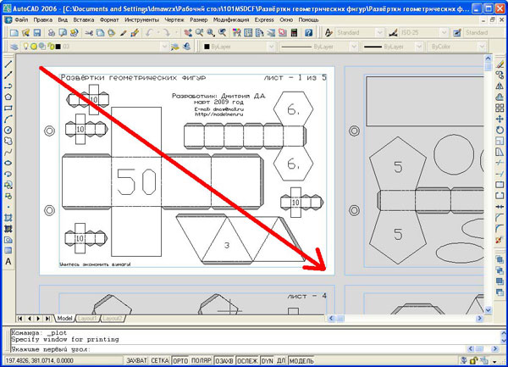
Task: Open the Вставка menu
Action: 84,19
